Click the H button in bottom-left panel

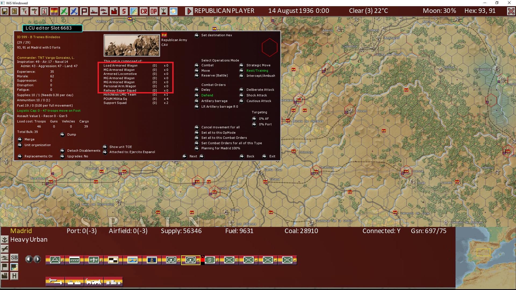click(14, 276)
